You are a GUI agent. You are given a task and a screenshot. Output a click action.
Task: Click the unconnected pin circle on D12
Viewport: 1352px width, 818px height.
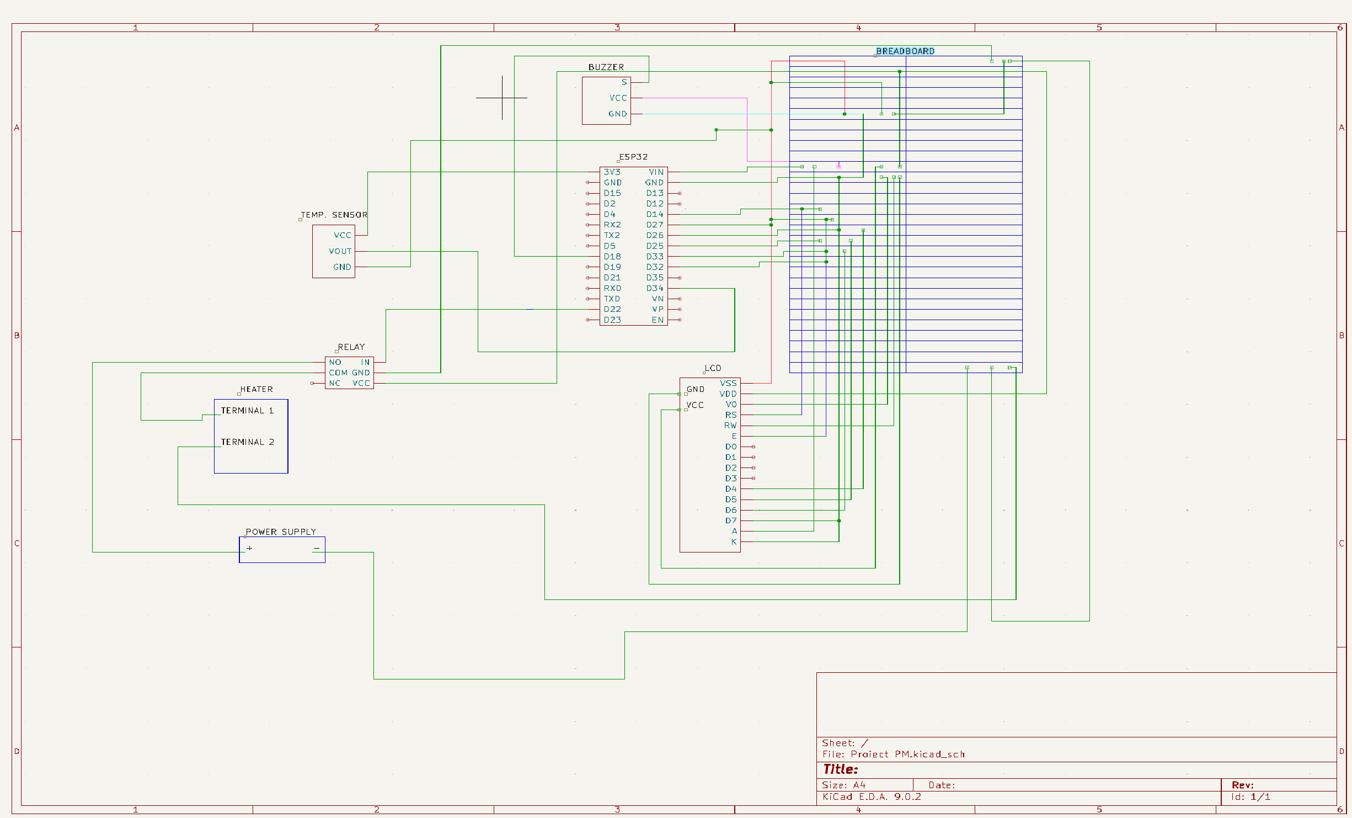679,204
